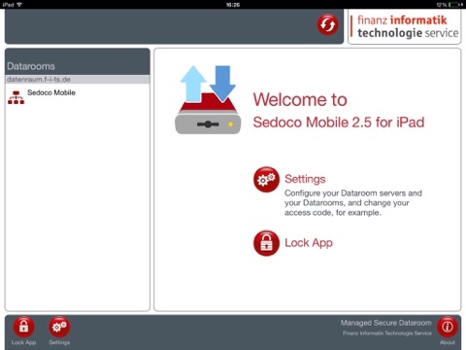Tap the red padlock icon in welcome panel
The image size is (466, 350).
tap(266, 243)
